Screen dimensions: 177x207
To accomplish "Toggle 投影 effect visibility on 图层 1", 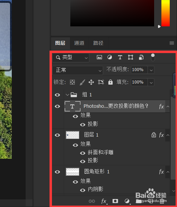I will tap(83, 161).
